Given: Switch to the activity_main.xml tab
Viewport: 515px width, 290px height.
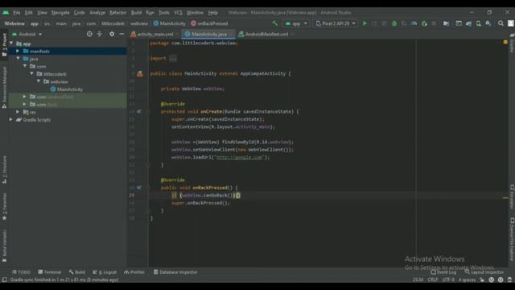Looking at the screenshot, I should (155, 34).
